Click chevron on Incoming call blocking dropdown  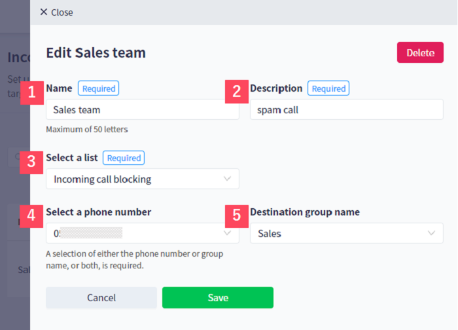227,179
